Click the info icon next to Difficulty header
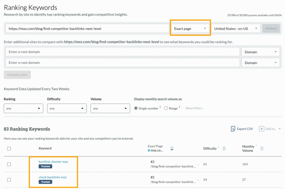This screenshot has width=285, height=189. click(218, 147)
